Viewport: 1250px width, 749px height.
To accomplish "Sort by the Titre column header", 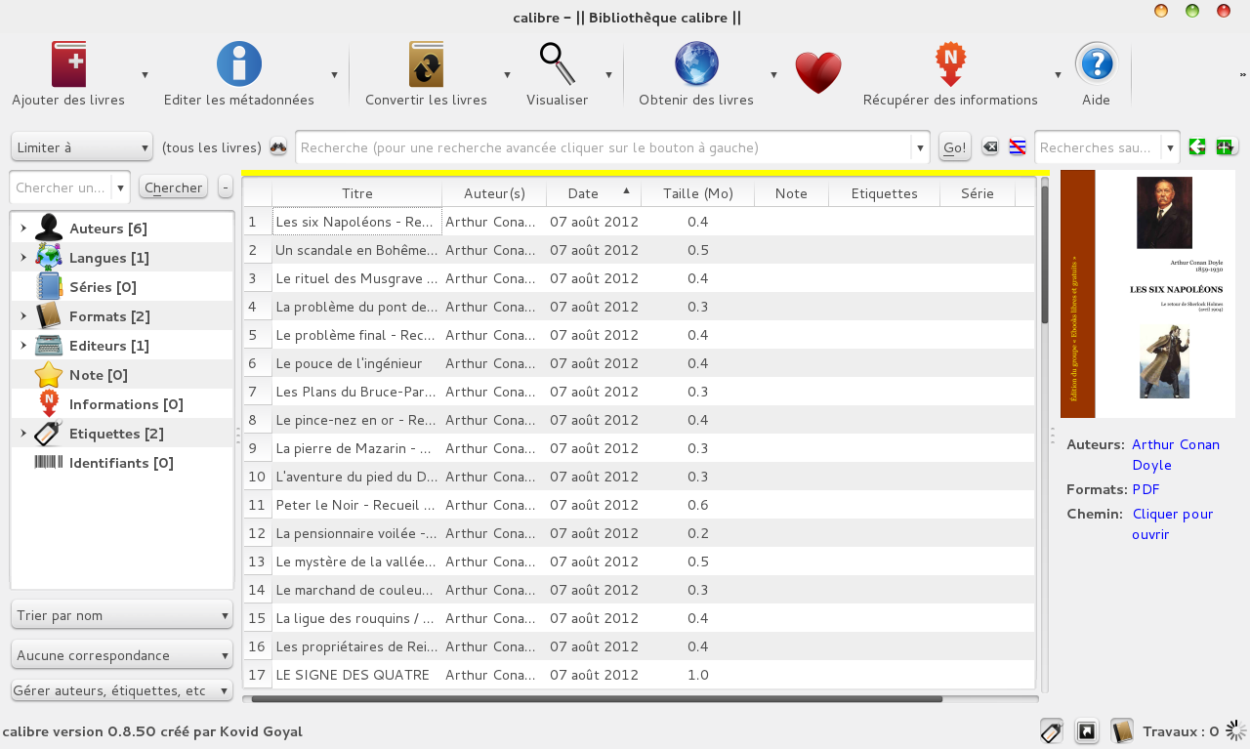I will click(357, 193).
